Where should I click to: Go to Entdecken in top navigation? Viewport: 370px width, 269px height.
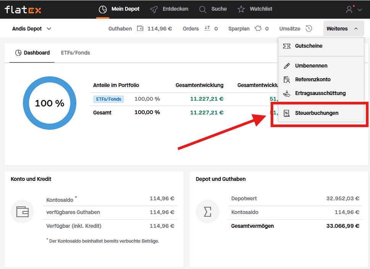(169, 9)
